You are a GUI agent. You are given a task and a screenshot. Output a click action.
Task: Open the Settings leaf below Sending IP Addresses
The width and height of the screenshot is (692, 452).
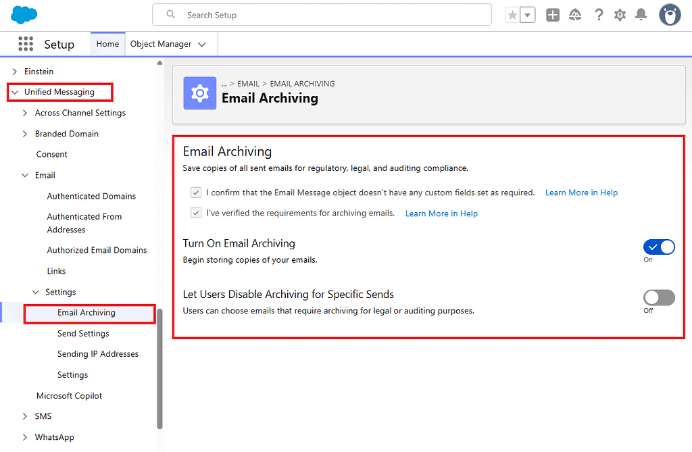click(x=72, y=375)
